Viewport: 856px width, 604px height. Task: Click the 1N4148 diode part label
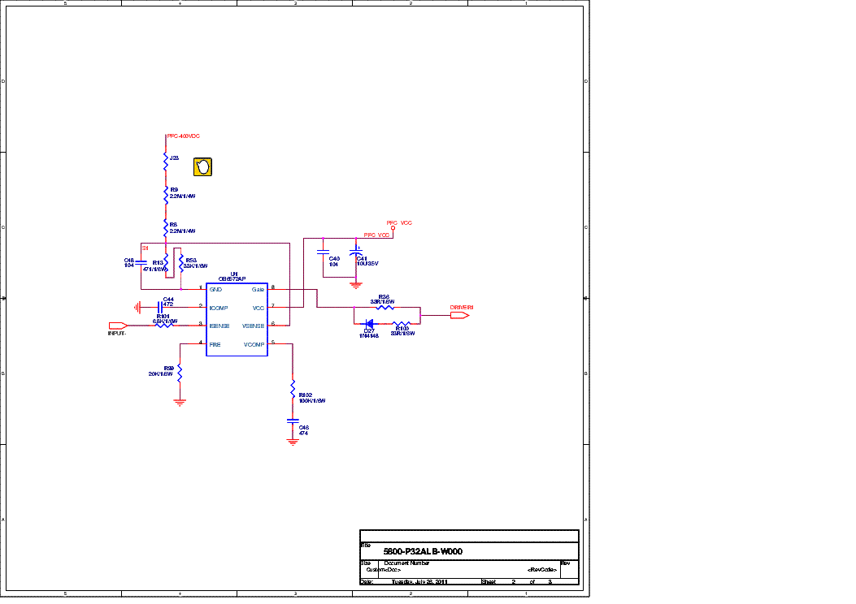(369, 336)
